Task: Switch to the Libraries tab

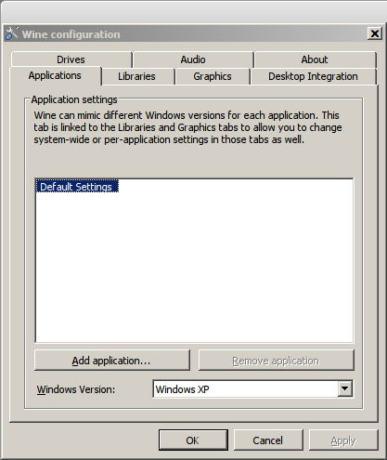Action: [x=136, y=76]
